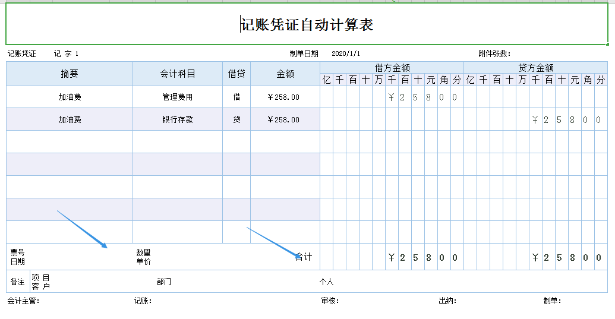Click the 项目 客户 cell
Image resolution: width=615 pixels, height=319 pixels.
tap(41, 282)
